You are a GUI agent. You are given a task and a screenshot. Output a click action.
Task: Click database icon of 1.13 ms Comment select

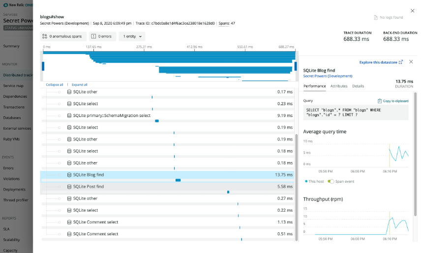click(x=69, y=222)
